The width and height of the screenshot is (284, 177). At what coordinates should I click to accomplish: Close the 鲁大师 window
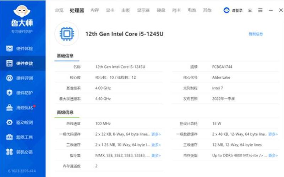click(281, 10)
